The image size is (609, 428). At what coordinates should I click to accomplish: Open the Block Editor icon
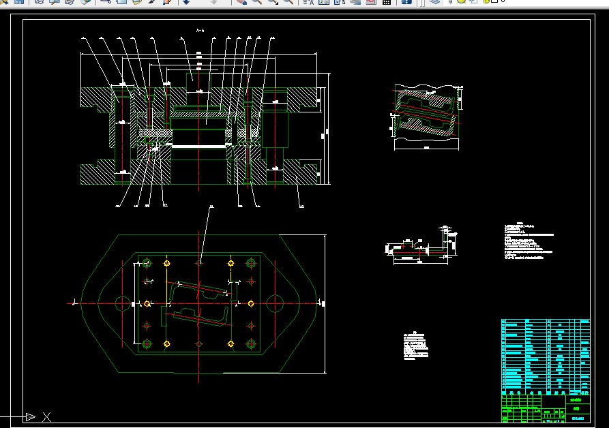pos(167,1)
